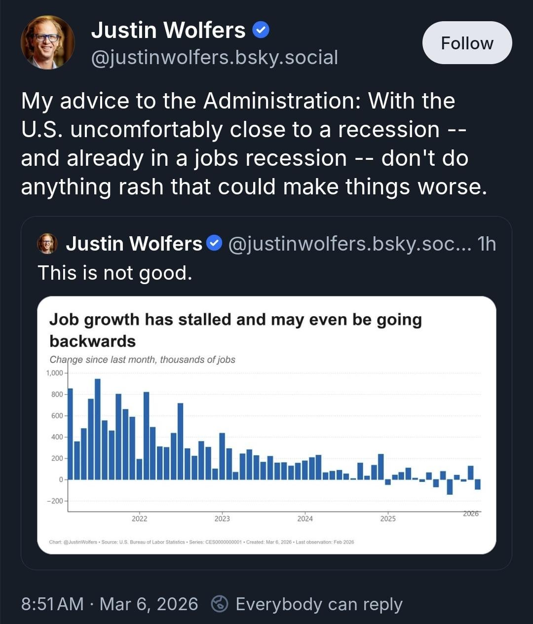Tap the small avatar in the quoted post

click(x=47, y=244)
